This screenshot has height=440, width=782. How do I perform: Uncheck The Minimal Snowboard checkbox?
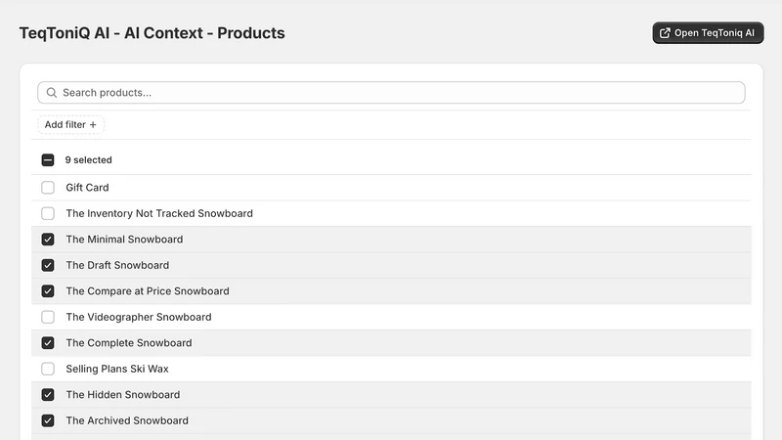(x=48, y=240)
